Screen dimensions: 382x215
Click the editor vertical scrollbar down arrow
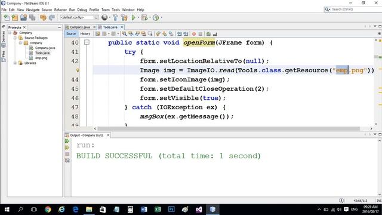point(376,124)
